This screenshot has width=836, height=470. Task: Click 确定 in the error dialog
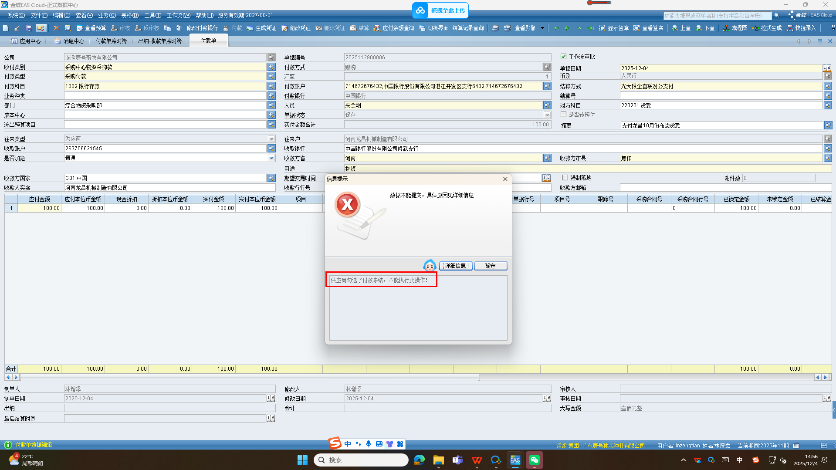click(490, 266)
